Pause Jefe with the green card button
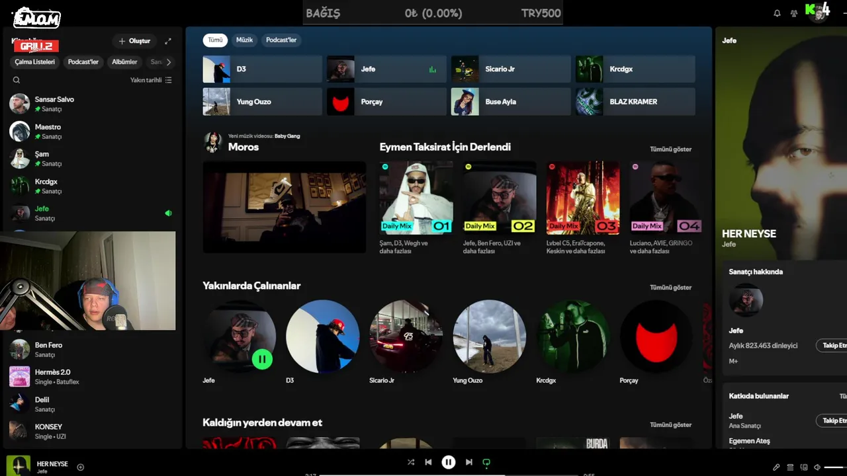 (262, 360)
